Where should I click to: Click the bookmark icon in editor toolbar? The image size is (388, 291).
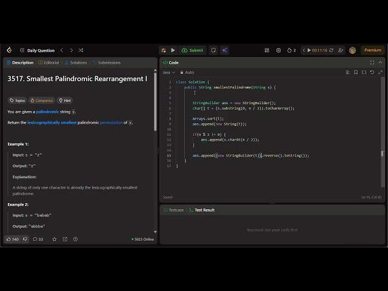(356, 72)
